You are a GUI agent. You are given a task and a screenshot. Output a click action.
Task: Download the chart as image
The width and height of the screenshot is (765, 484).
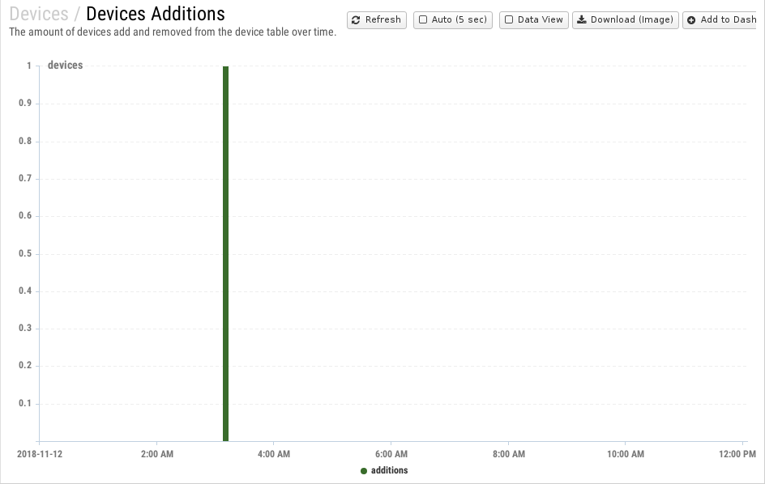(625, 20)
